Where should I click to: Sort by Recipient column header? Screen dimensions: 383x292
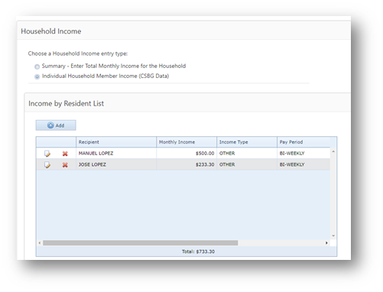tap(116, 142)
